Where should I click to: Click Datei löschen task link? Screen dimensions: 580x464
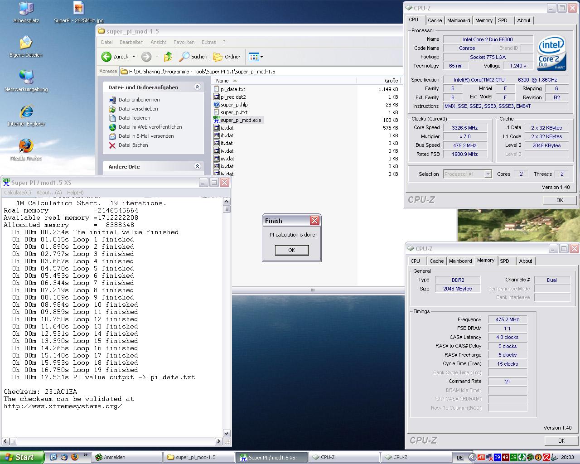[x=133, y=145]
